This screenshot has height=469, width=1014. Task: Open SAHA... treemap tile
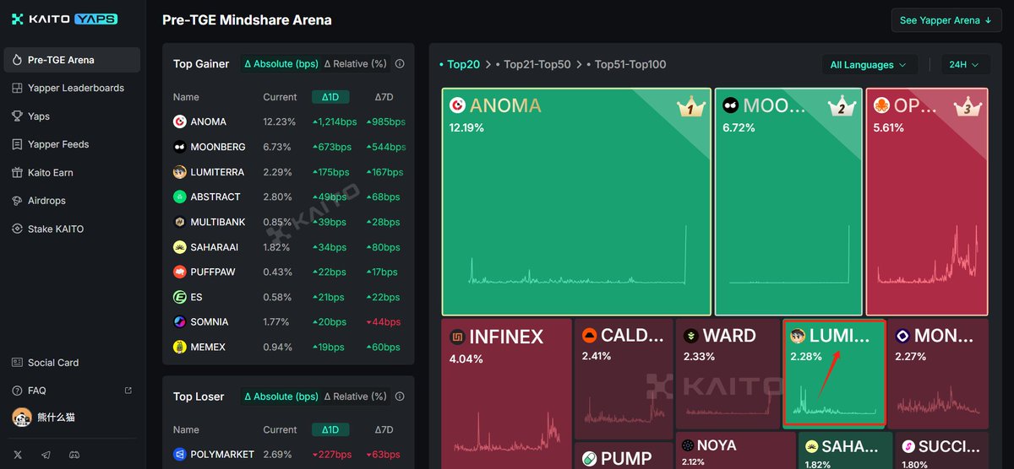pos(845,451)
